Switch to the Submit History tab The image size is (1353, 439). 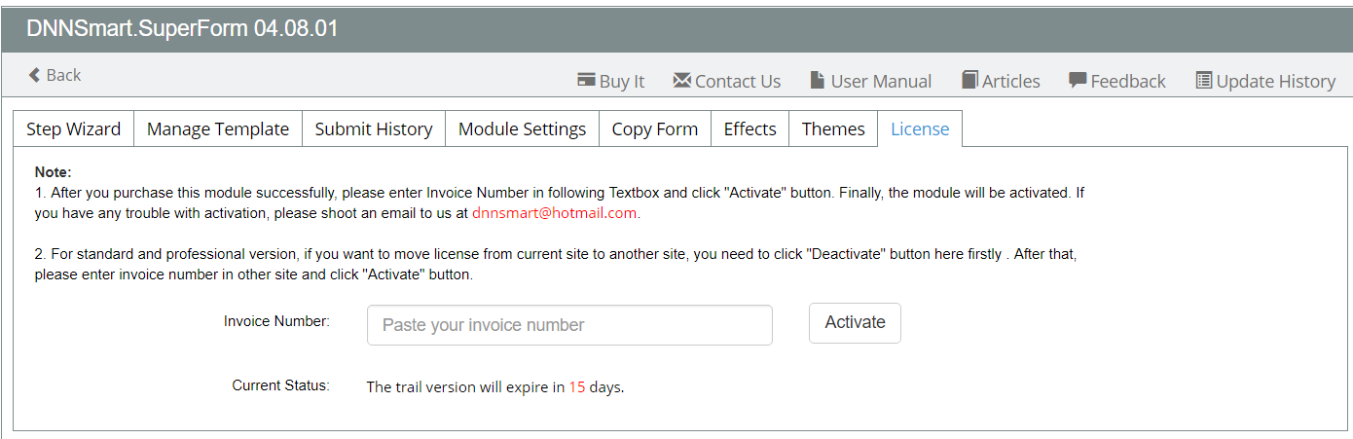(x=374, y=128)
